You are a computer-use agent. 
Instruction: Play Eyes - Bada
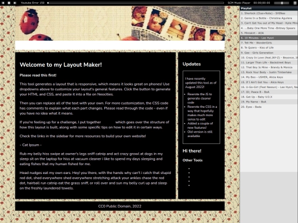pos(269,107)
